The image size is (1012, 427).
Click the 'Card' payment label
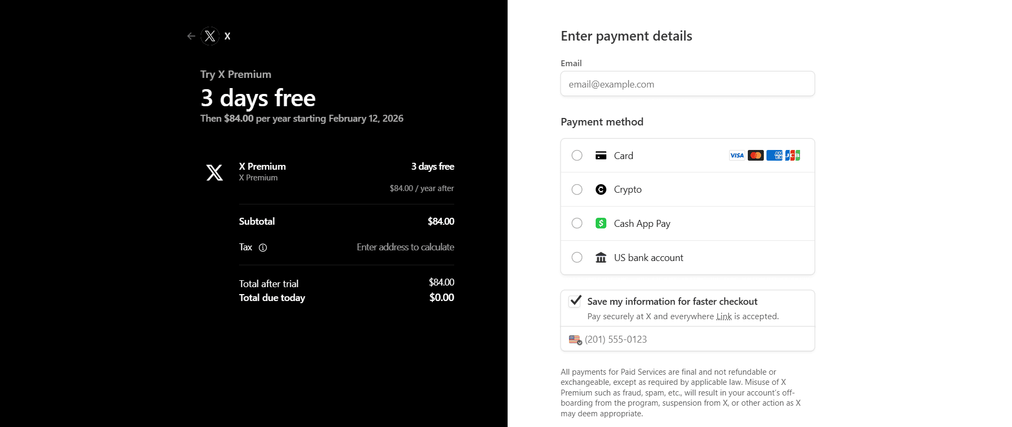623,156
